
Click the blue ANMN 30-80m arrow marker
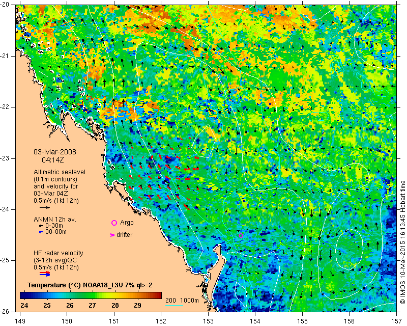(x=41, y=232)
